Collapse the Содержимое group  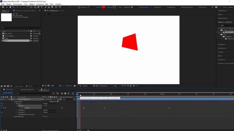point(12,102)
